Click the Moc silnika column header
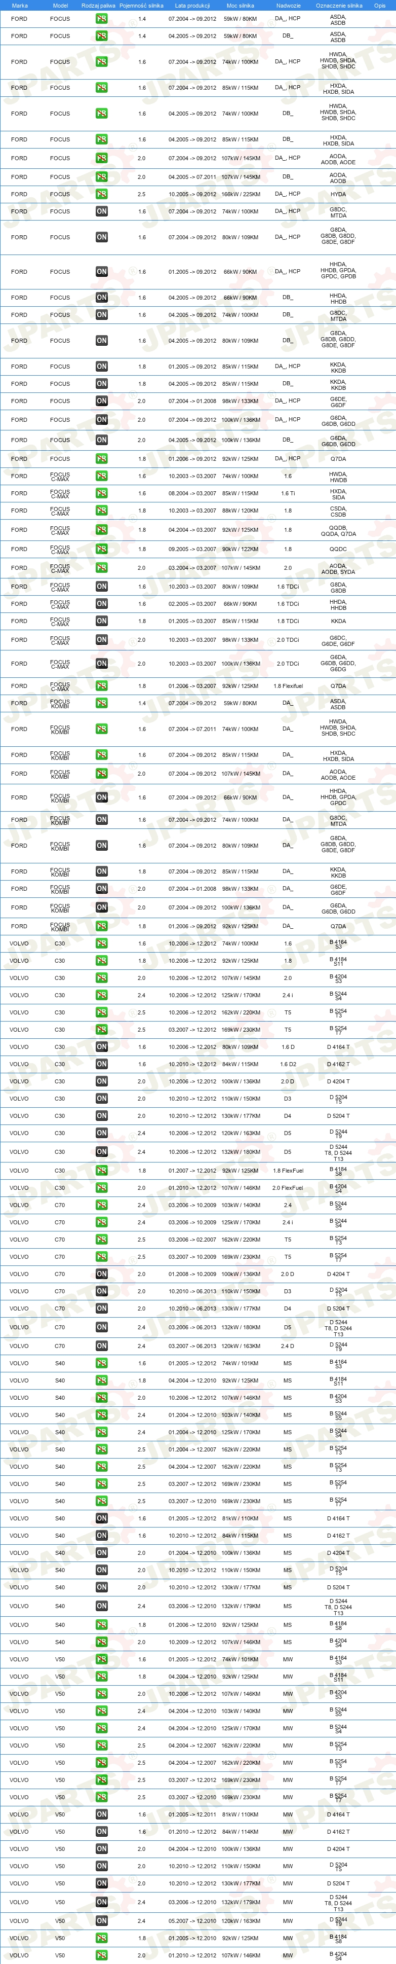 point(241,6)
